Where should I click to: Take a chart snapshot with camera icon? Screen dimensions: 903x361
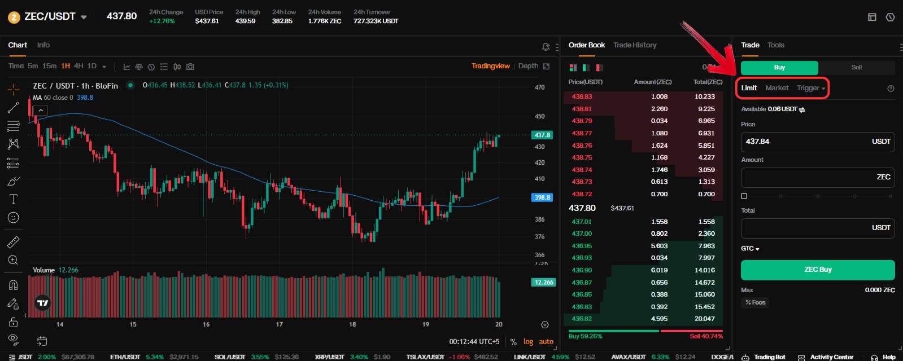(190, 67)
